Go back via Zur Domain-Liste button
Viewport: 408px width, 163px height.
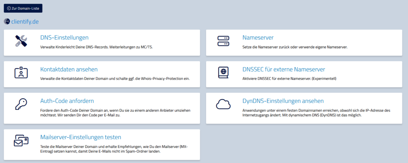pos(23,8)
